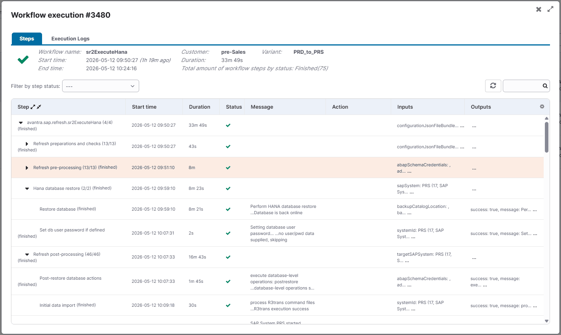Click the search magnifier icon
The image size is (561, 335).
[545, 86]
